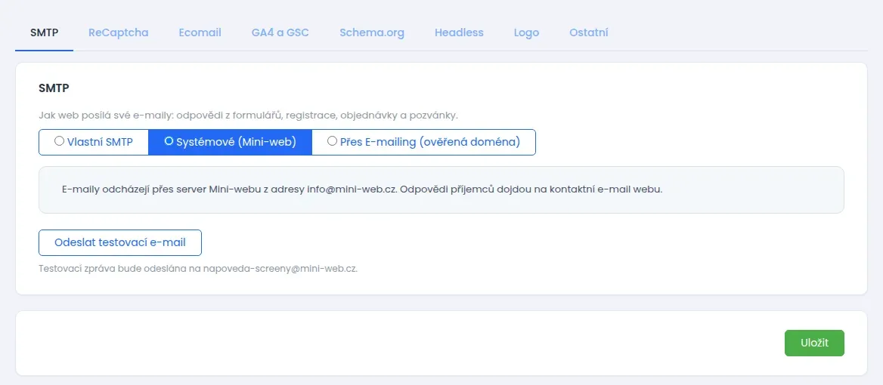Image resolution: width=883 pixels, height=385 pixels.
Task: Switch to the Headless tab
Action: [459, 32]
